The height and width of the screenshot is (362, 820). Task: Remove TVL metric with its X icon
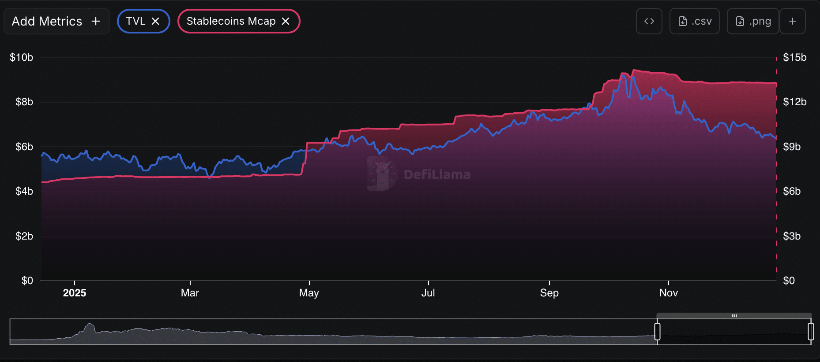155,21
